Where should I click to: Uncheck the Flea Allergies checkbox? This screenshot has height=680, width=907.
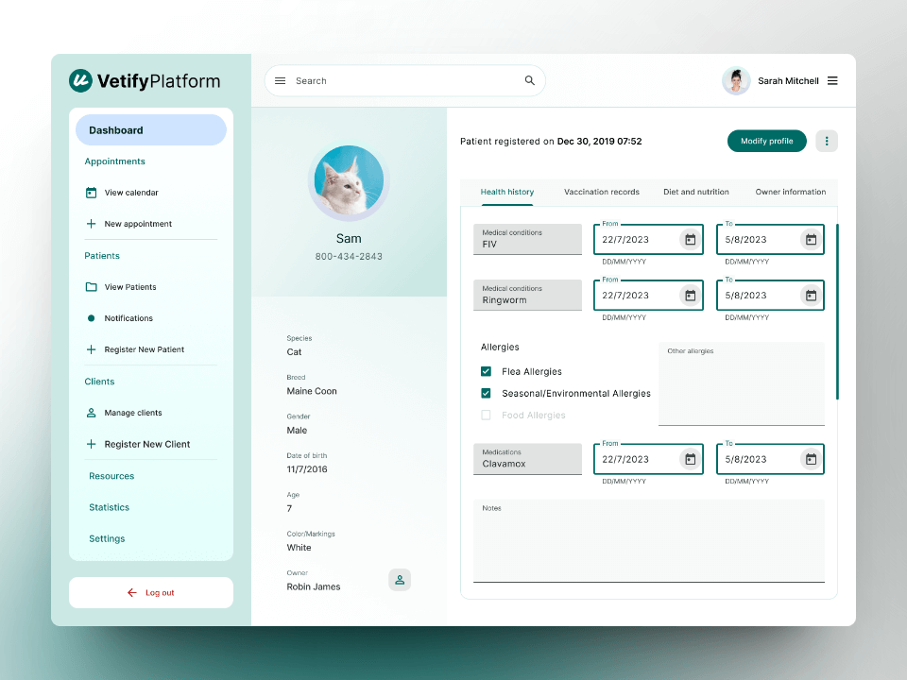(485, 371)
